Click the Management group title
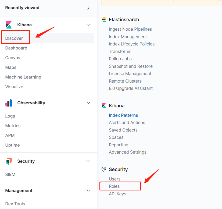The image size is (222, 209). coord(19,191)
